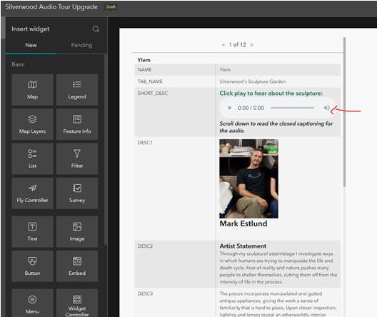Insert the Menu widget
Image resolution: width=377 pixels, height=317 pixels.
(32, 303)
